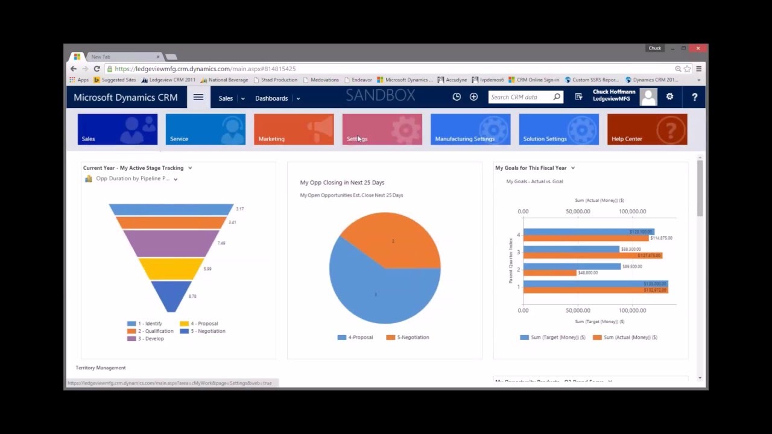772x434 pixels.
Task: Open the Manufacturing Settings tile
Action: coord(470,129)
